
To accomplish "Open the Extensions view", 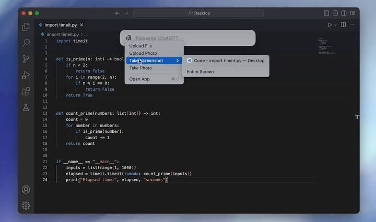I will pyautogui.click(x=26, y=92).
